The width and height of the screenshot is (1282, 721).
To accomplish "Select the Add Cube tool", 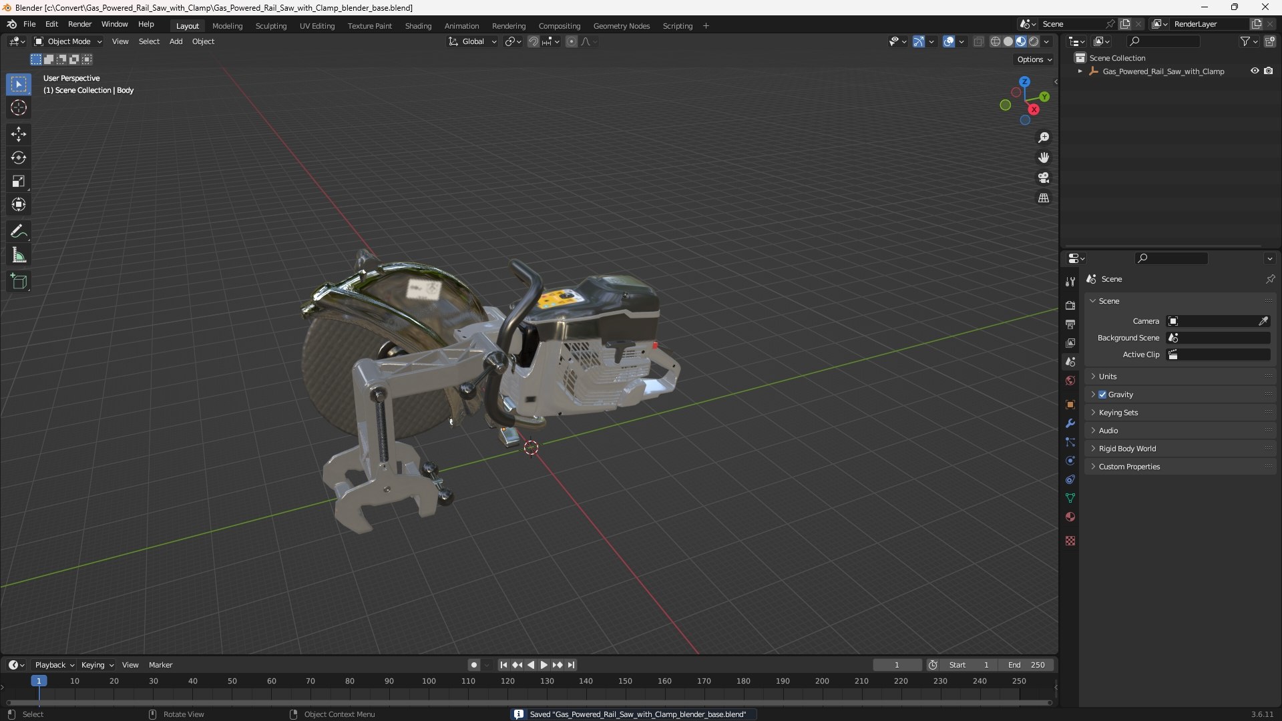I will click(x=19, y=282).
